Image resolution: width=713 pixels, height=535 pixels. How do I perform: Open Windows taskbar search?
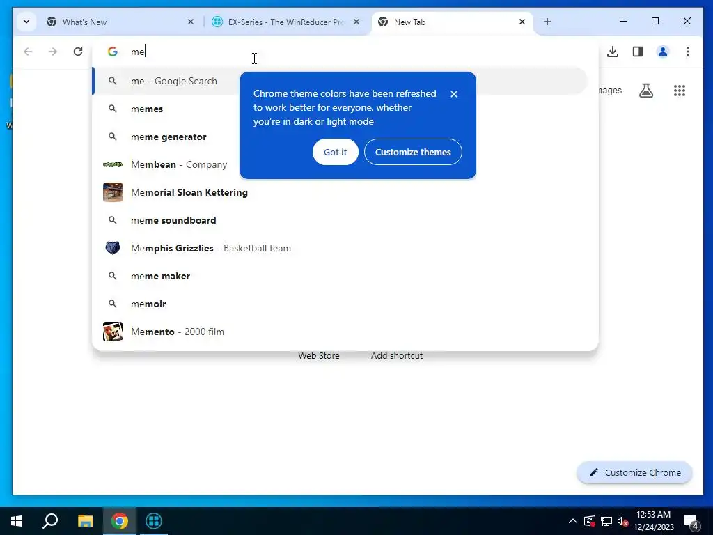[x=50, y=521]
